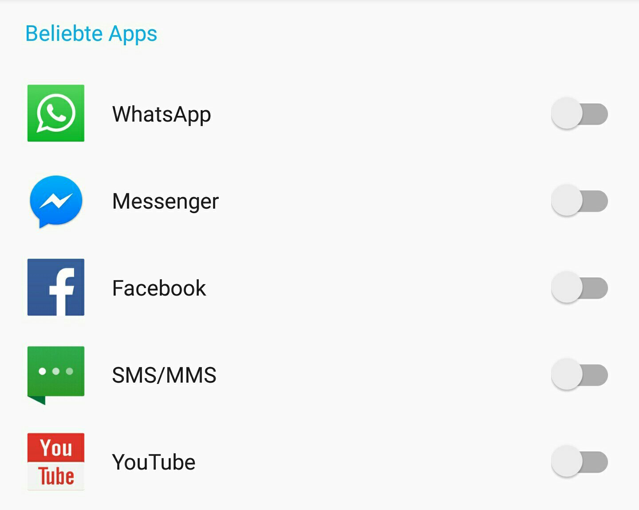Tap the lightning bolt inside Messenger logo
Image resolution: width=639 pixels, height=510 pixels.
[x=56, y=201]
